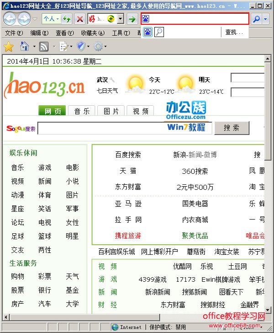274x333 pixels.
Task: Click the red X stop loading icon
Action: [80, 19]
